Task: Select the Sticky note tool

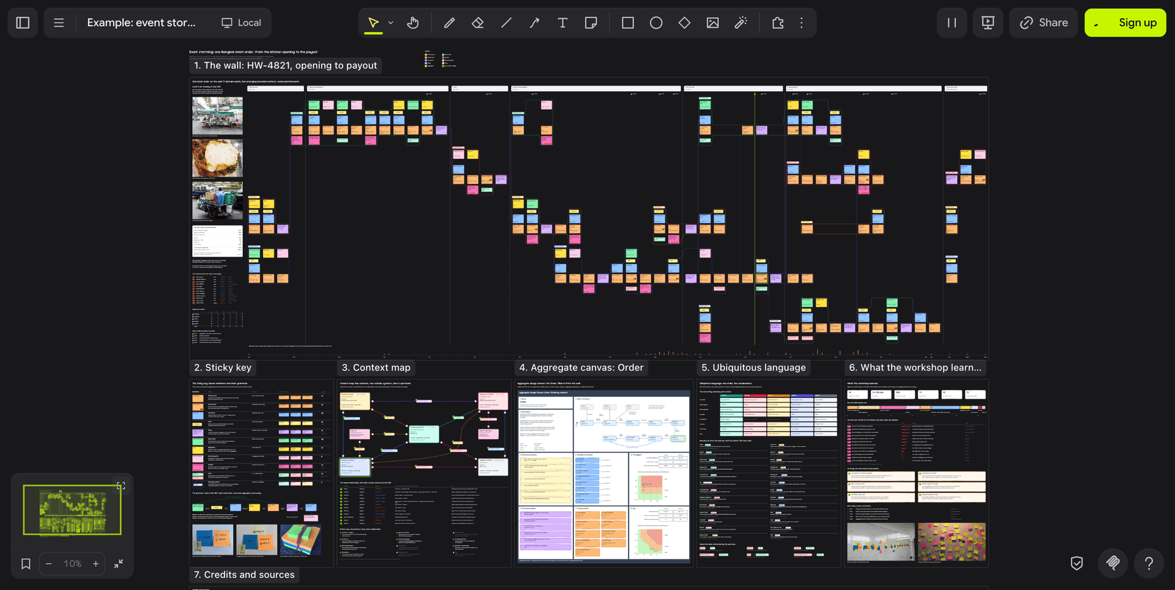Action: pos(591,23)
